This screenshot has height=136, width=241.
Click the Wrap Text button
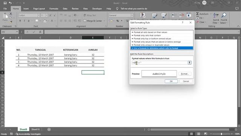tap(90, 15)
